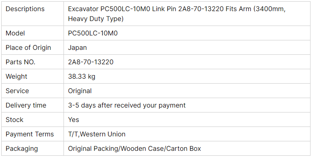This screenshot has height=157, width=313.
Task: Click the Service row label
Action: (x=17, y=91)
